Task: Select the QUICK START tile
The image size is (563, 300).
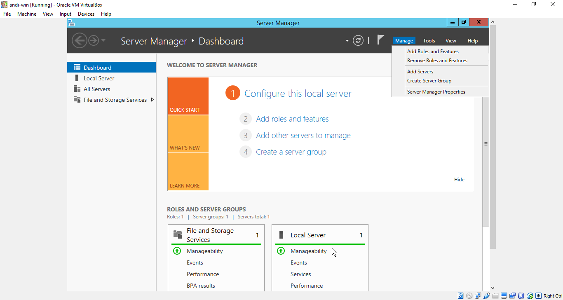Action: coord(188,96)
